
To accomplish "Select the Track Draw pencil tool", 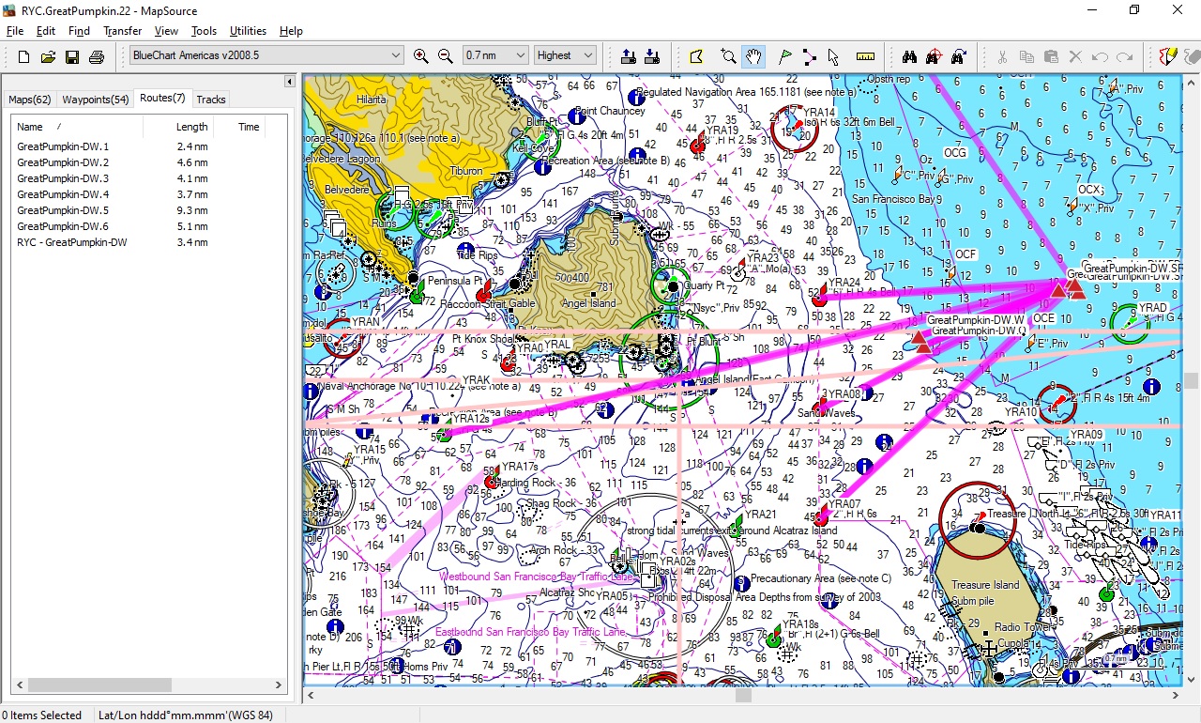I will pyautogui.click(x=1167, y=56).
